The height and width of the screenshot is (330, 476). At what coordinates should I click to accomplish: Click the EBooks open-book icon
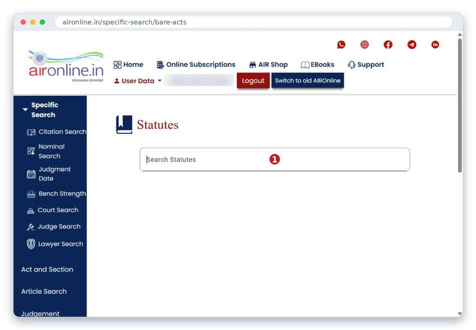point(305,65)
